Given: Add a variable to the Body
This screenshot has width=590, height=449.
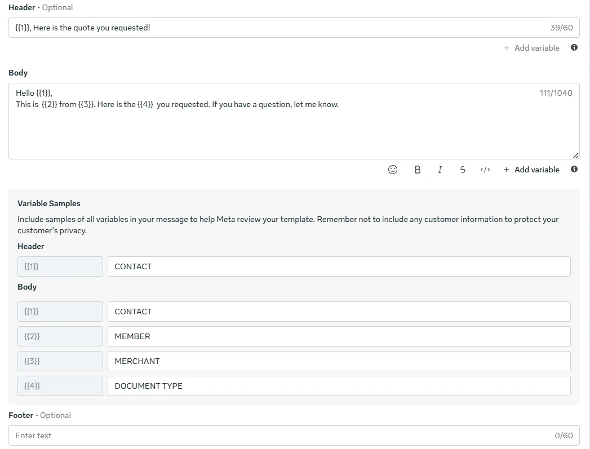Looking at the screenshot, I should [531, 170].
